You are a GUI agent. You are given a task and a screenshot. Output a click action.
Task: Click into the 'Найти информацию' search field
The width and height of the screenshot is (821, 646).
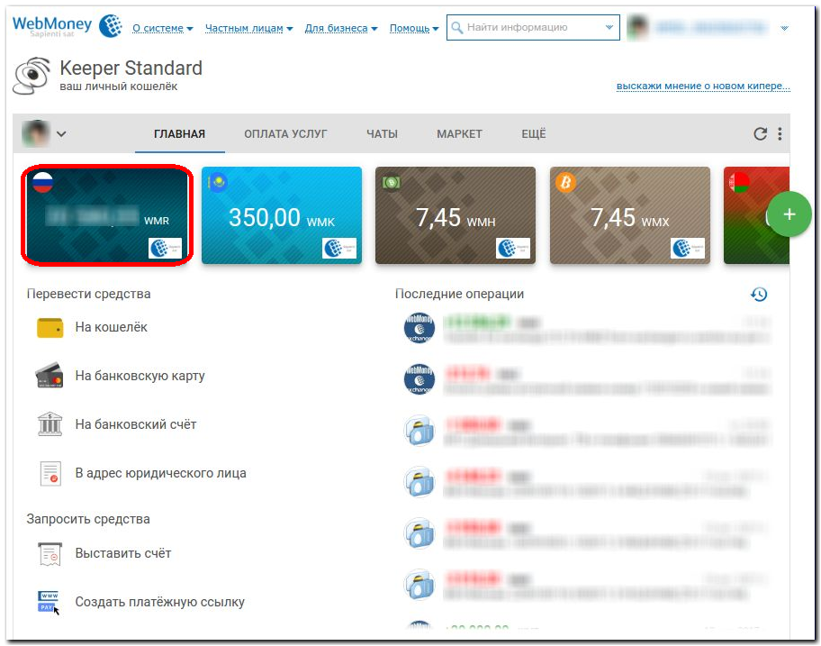[x=533, y=27]
